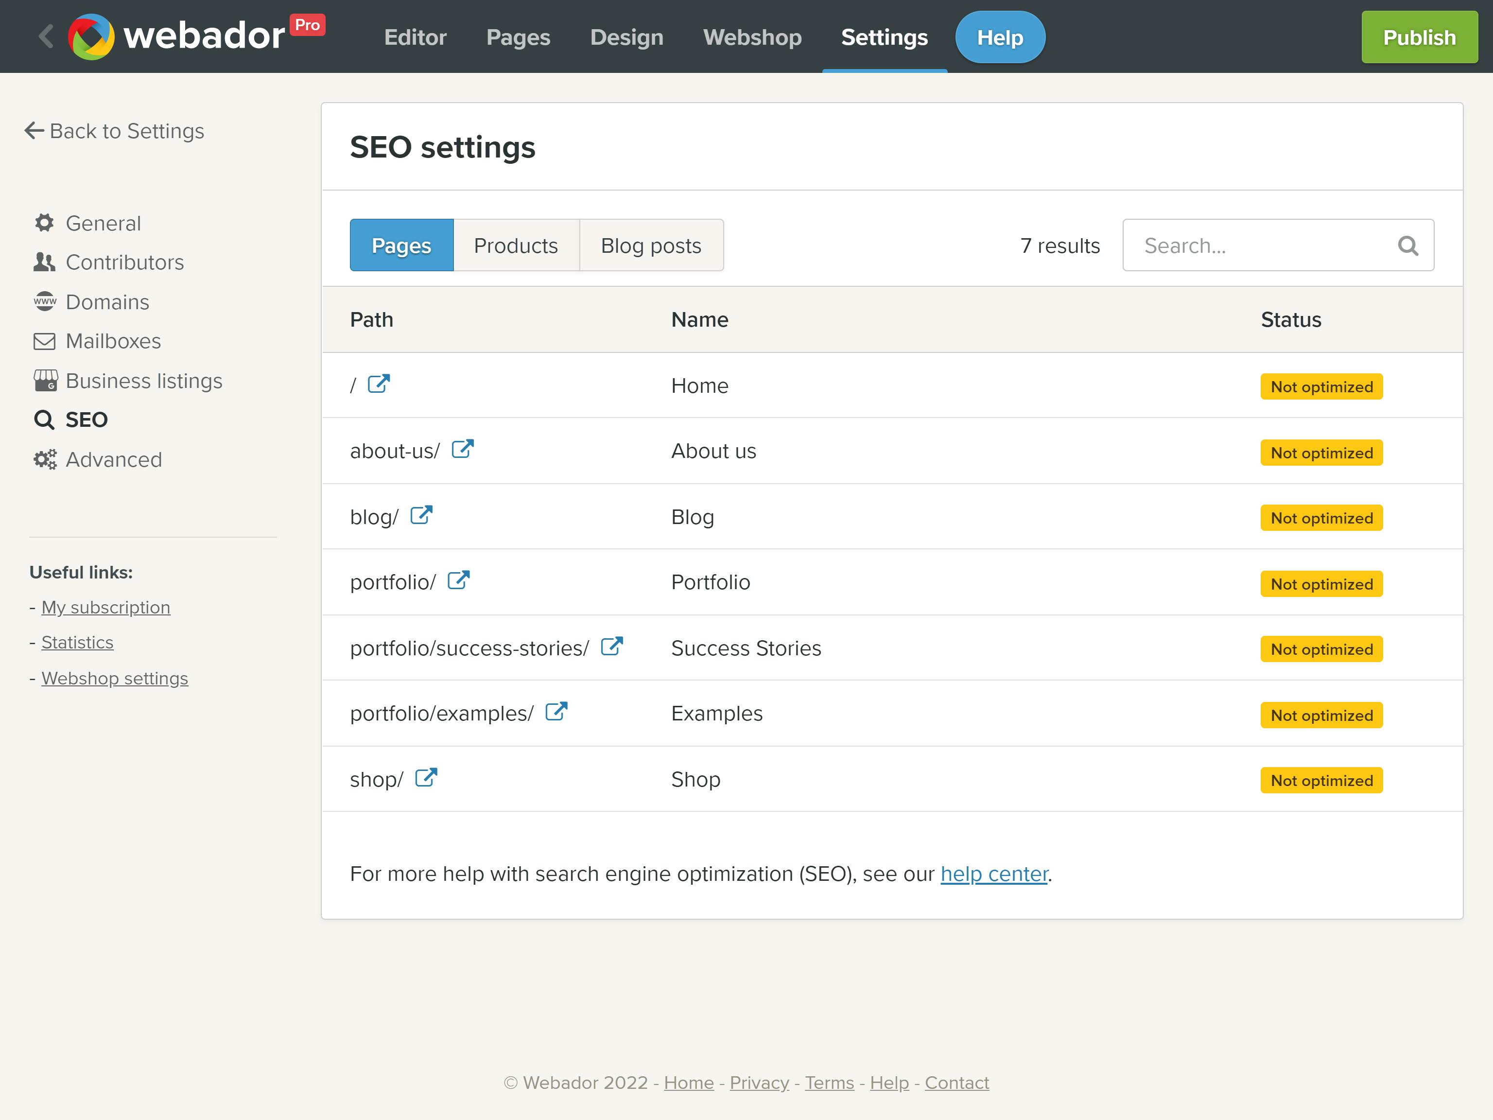The height and width of the screenshot is (1120, 1493).
Task: Select the Contributors people icon
Action: (x=45, y=262)
